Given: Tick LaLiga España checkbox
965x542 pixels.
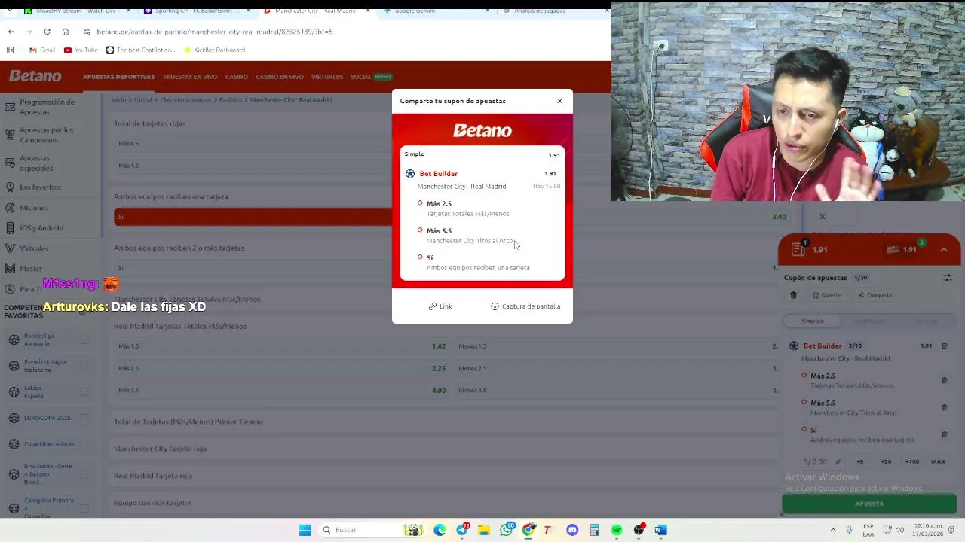Looking at the screenshot, I should tap(84, 392).
